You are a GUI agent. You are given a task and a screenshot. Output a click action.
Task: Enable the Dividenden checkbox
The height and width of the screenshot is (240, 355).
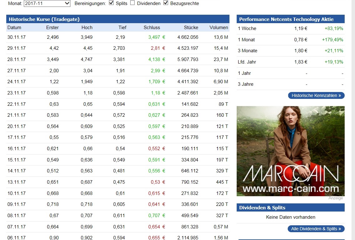click(132, 3)
